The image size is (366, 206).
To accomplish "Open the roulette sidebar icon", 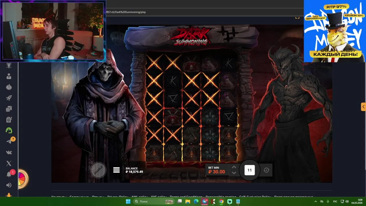I will [x=9, y=87].
